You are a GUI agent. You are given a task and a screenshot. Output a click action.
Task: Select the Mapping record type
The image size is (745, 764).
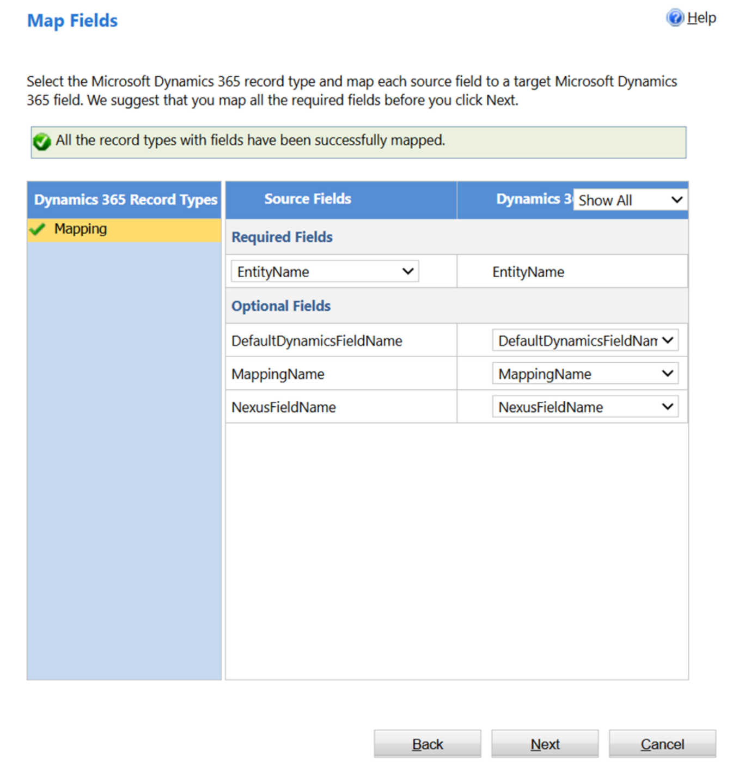click(x=124, y=229)
